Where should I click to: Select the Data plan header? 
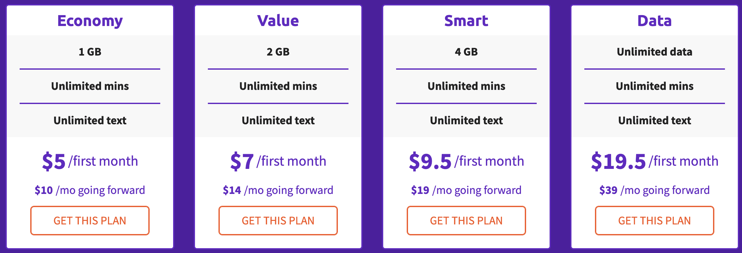coord(654,20)
